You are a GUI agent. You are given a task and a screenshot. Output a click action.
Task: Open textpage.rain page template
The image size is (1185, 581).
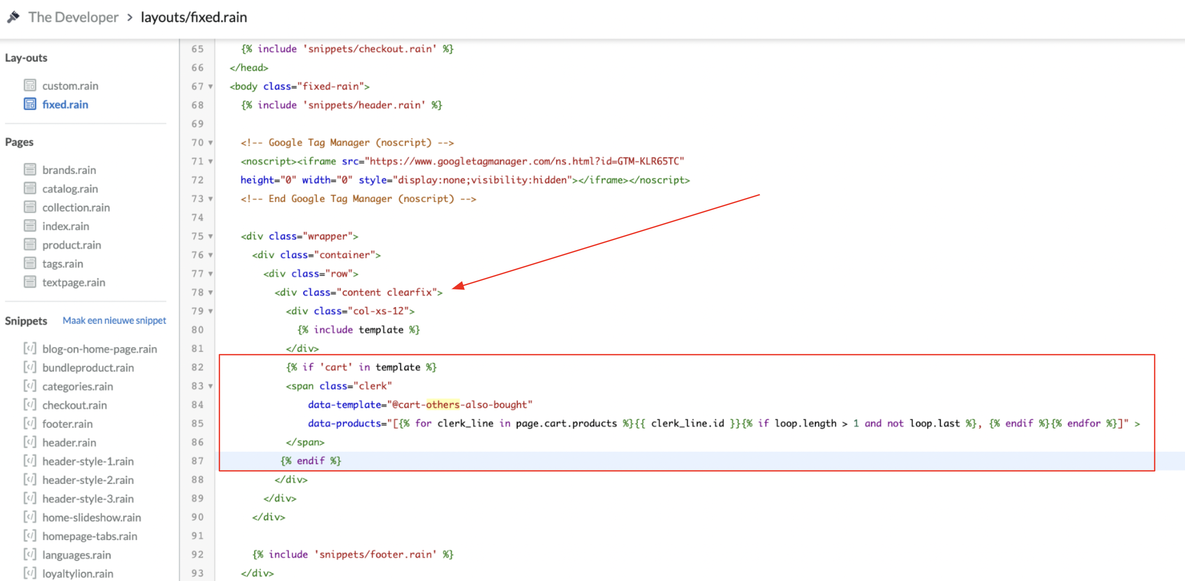pyautogui.click(x=74, y=282)
